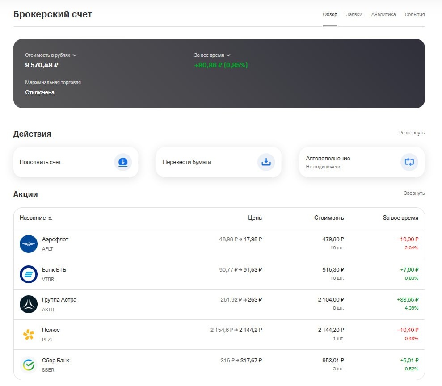
Task: Click the ВТБ price 90,77 ₽ → 91,53 ₽
Action: [240, 270]
